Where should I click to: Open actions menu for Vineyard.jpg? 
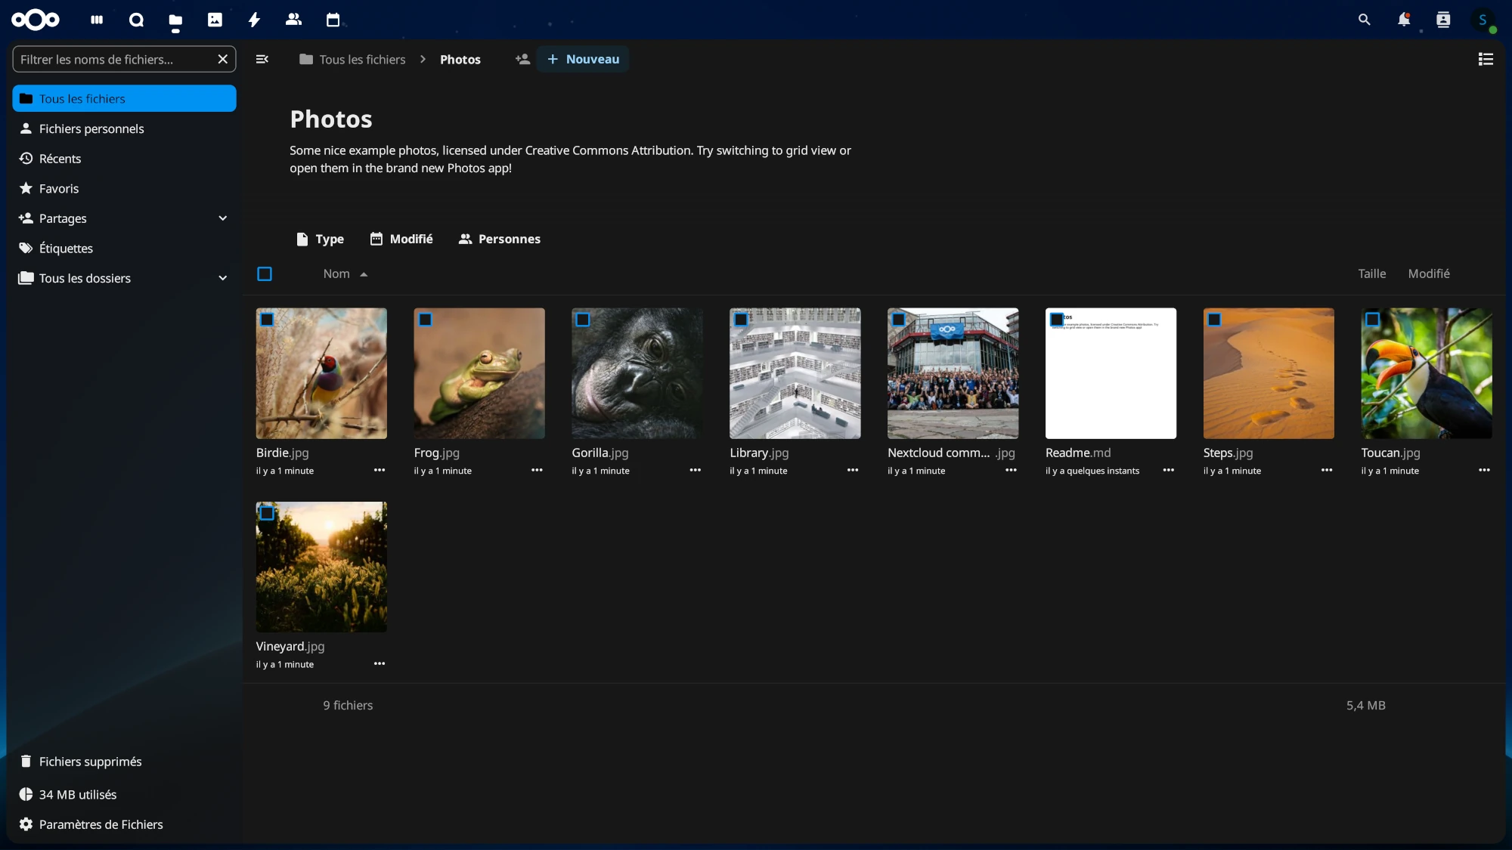point(380,663)
